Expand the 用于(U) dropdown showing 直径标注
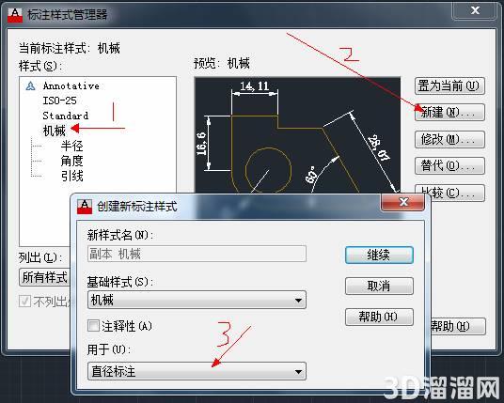 pos(197,372)
